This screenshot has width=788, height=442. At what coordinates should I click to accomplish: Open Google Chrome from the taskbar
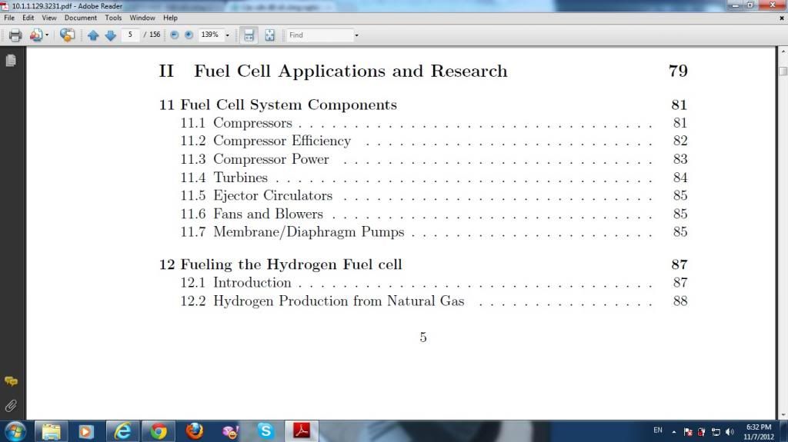point(159,431)
